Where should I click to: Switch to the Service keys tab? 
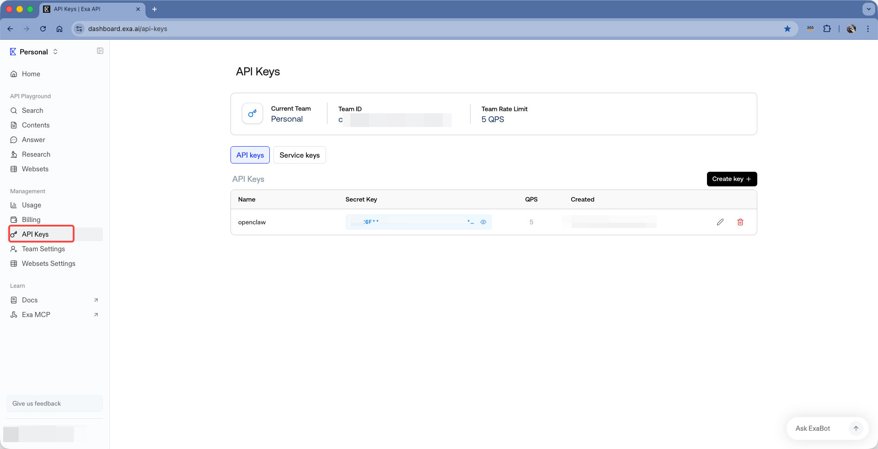(300, 155)
